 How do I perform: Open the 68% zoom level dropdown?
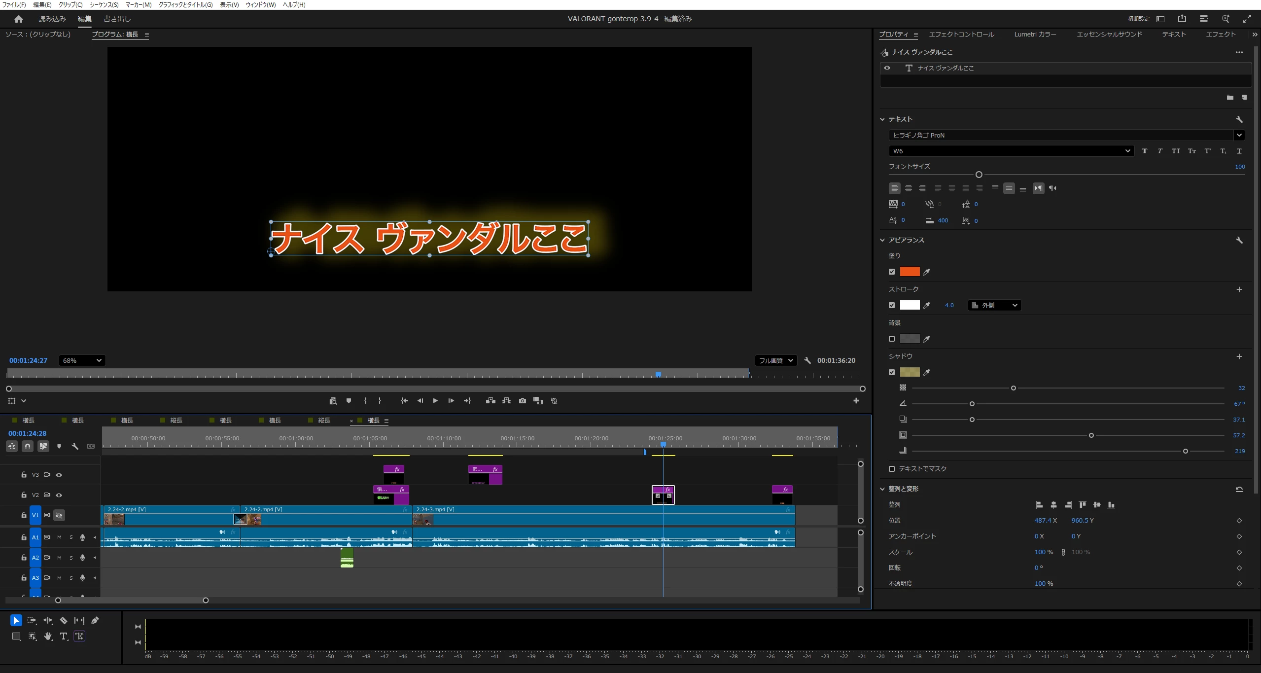click(82, 360)
